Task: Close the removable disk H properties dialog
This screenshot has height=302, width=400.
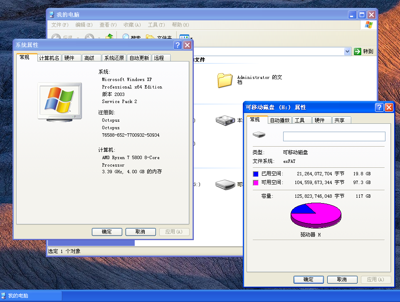Action: click(x=389, y=107)
